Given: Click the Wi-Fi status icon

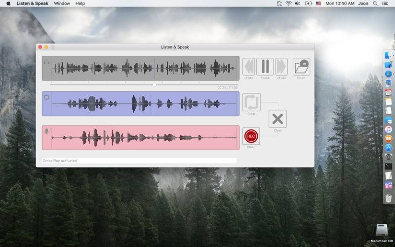Looking at the screenshot, I should [288, 3].
